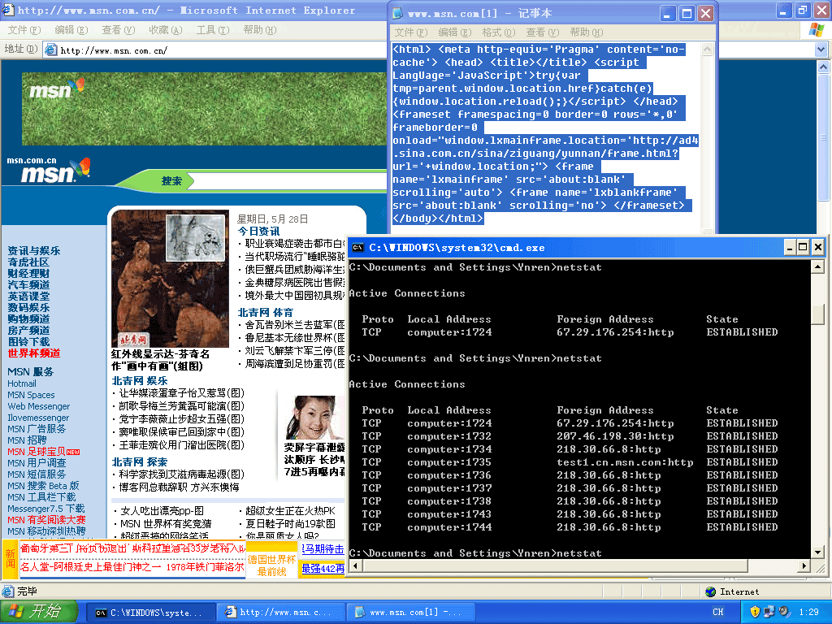Open the 北青网 娱乐 heading link

pos(140,380)
